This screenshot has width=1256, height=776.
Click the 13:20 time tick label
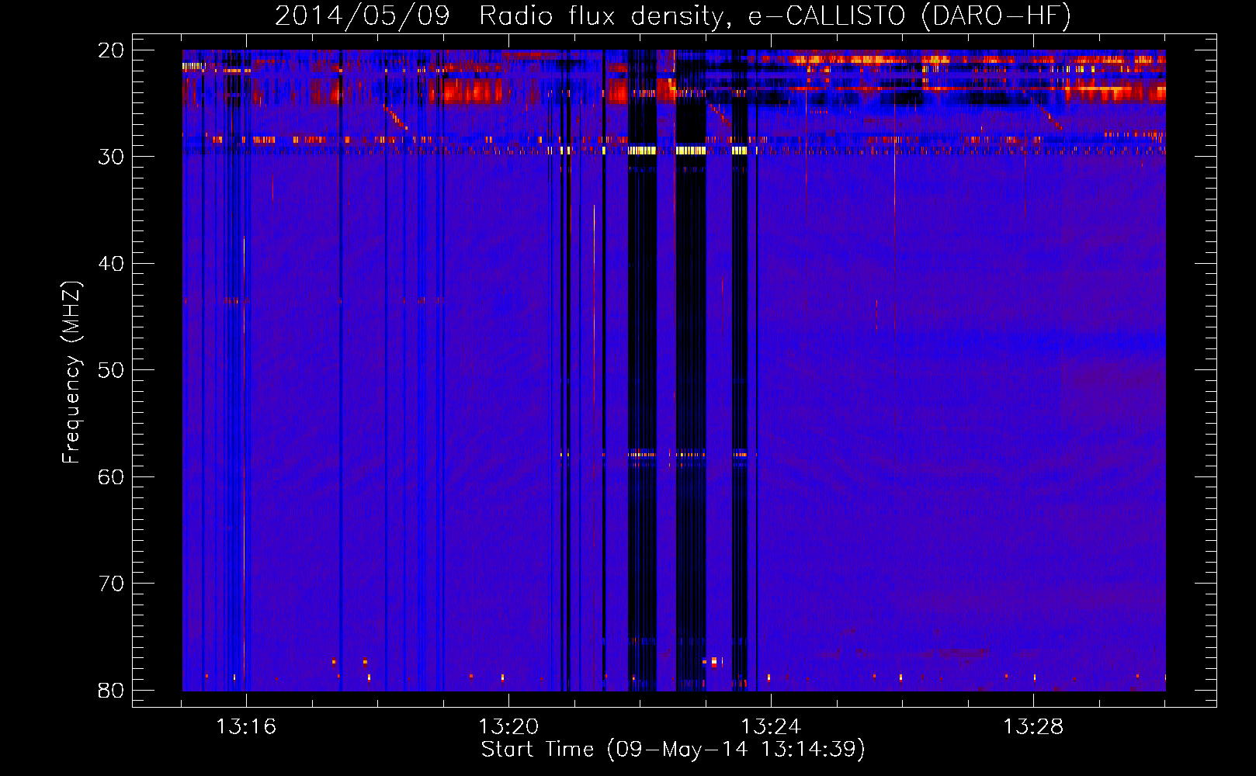tap(508, 727)
